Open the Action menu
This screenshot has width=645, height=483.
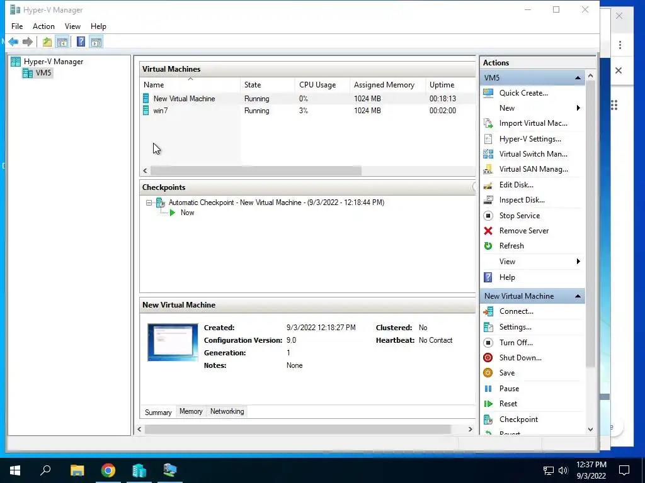(43, 26)
